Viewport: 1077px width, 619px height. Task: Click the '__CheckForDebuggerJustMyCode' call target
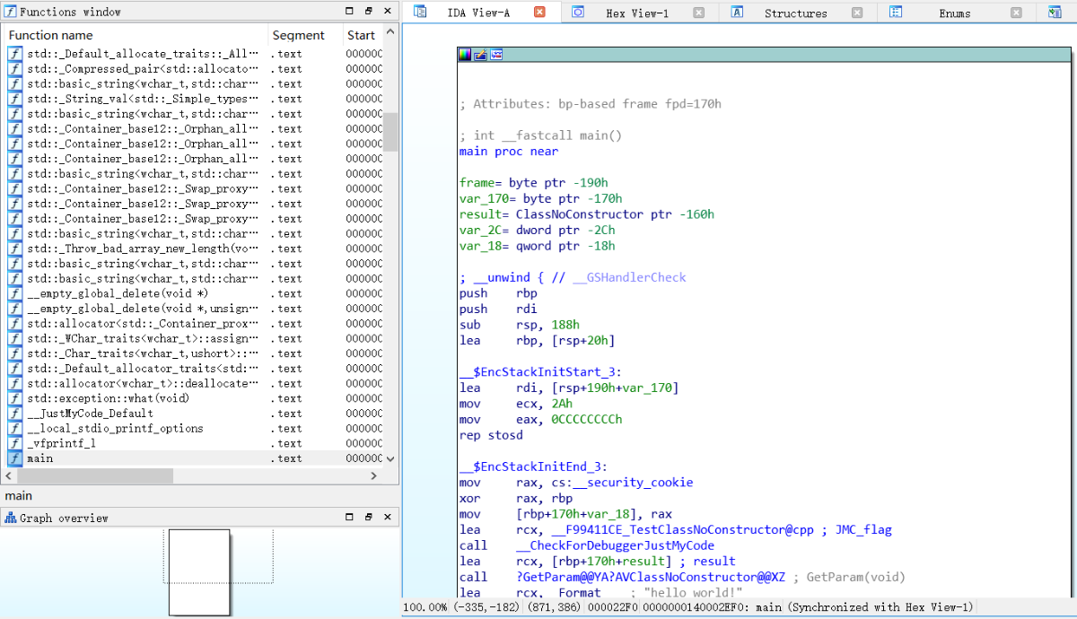tap(616, 545)
